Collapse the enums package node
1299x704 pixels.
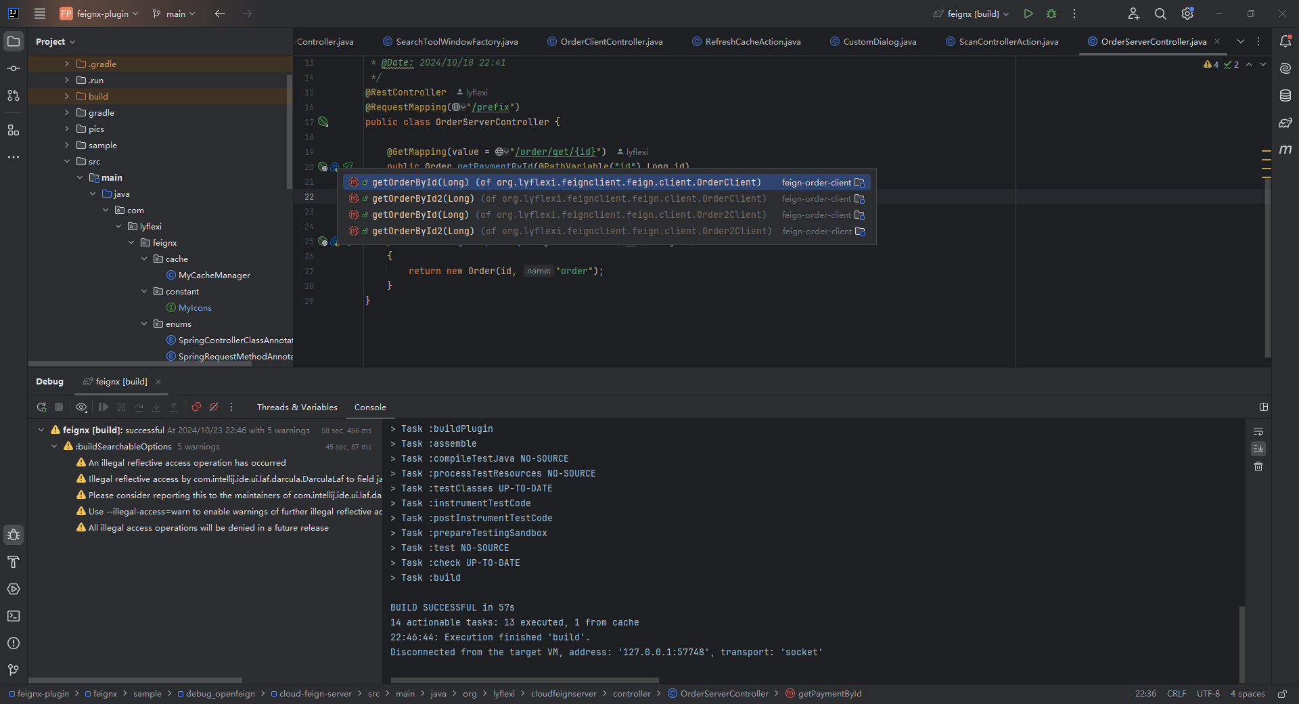tap(144, 324)
